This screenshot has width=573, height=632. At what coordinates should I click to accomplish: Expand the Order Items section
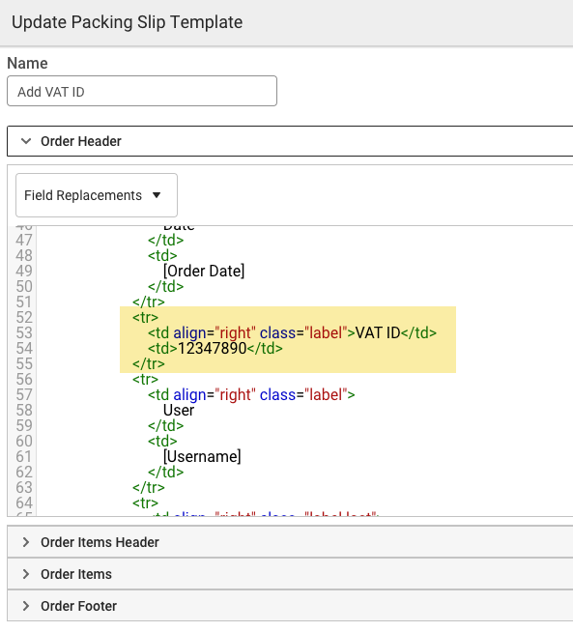tap(290, 574)
